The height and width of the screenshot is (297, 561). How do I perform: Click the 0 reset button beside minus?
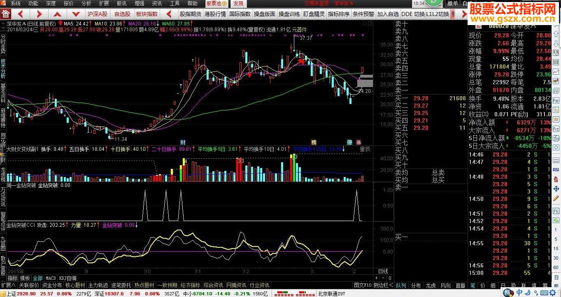[390, 278]
